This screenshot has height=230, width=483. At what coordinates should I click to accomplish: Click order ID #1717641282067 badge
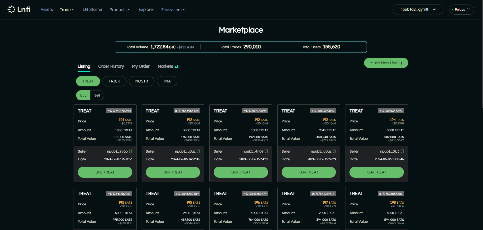click(x=119, y=194)
